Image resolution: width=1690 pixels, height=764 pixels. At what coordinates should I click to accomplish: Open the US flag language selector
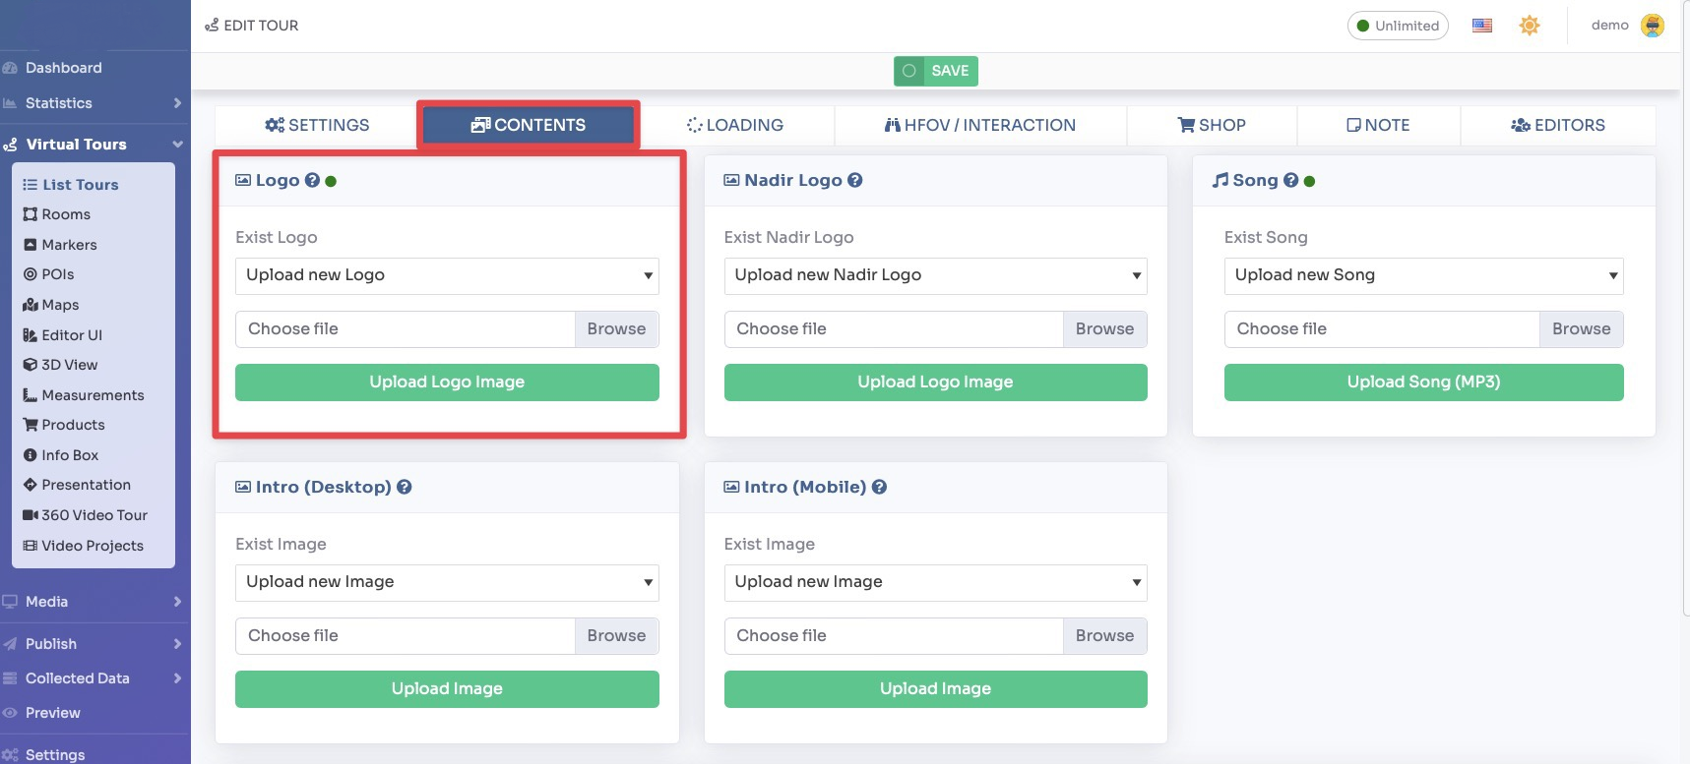(1482, 26)
